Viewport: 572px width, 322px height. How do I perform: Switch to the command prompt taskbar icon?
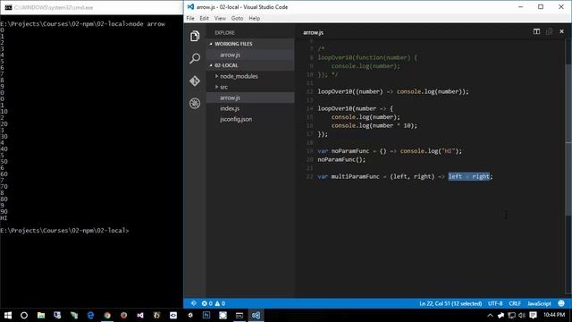(x=240, y=315)
